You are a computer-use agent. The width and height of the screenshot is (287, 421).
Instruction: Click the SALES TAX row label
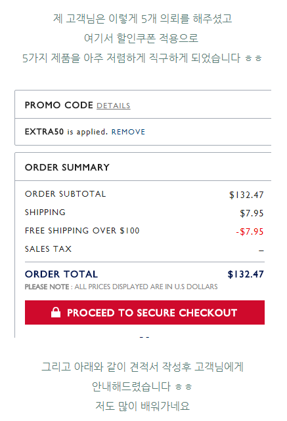tap(48, 249)
